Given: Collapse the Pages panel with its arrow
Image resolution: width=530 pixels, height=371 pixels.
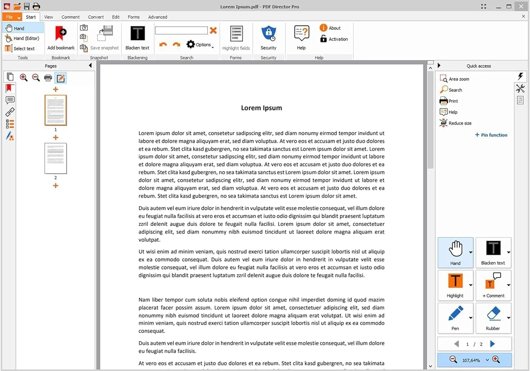Looking at the screenshot, I should pos(90,65).
